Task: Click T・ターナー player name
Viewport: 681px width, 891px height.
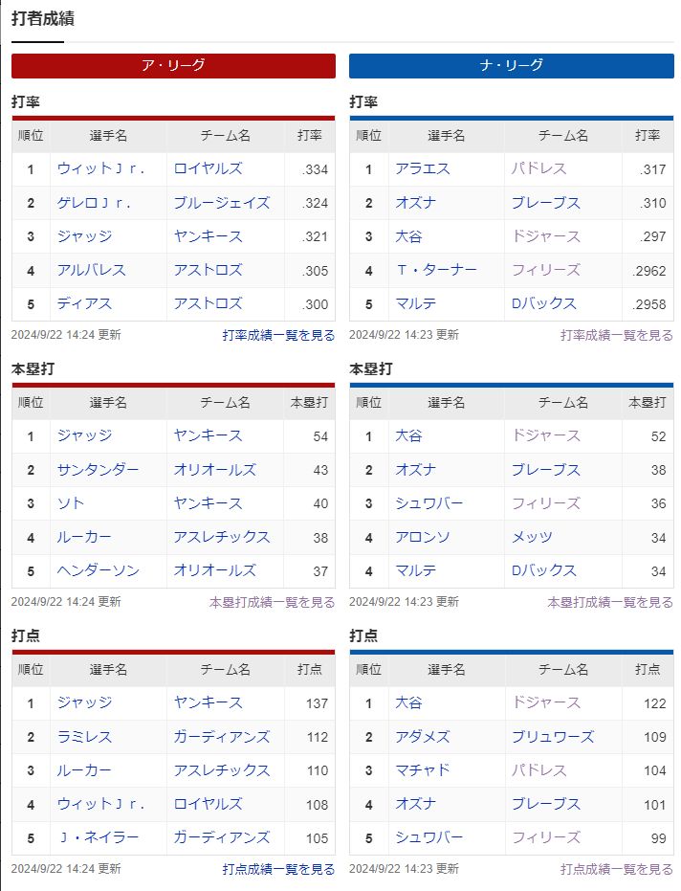Action: (436, 270)
